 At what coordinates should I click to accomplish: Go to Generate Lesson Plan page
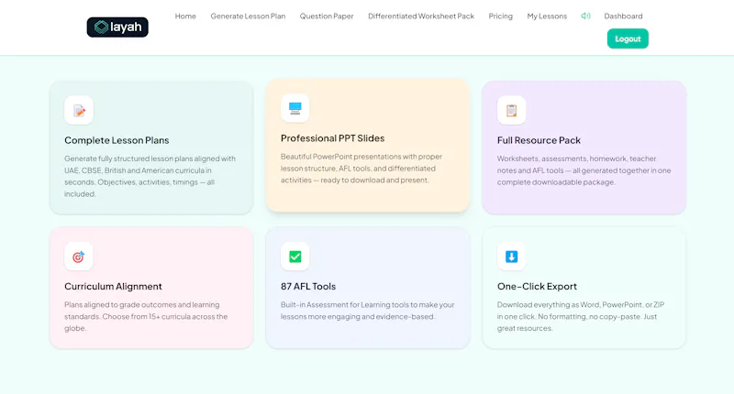click(248, 16)
